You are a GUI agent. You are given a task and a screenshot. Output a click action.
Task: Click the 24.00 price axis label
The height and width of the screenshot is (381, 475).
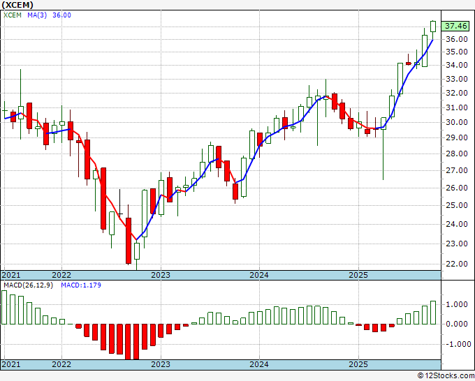click(x=457, y=224)
